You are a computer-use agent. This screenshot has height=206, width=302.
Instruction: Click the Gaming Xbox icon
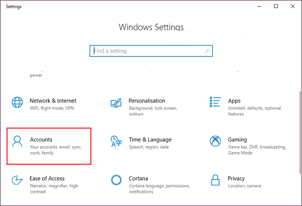215,141
